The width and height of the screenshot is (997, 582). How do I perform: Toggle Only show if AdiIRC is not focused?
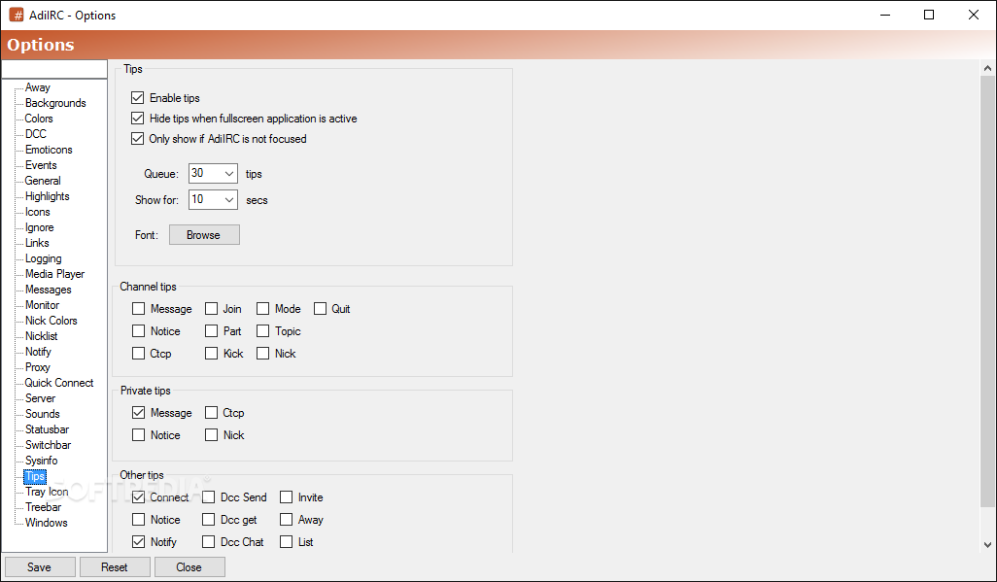click(x=137, y=139)
